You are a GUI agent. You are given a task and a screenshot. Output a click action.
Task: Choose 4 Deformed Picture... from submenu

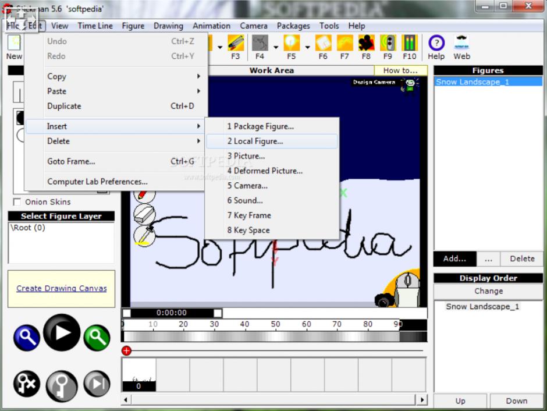pyautogui.click(x=272, y=171)
